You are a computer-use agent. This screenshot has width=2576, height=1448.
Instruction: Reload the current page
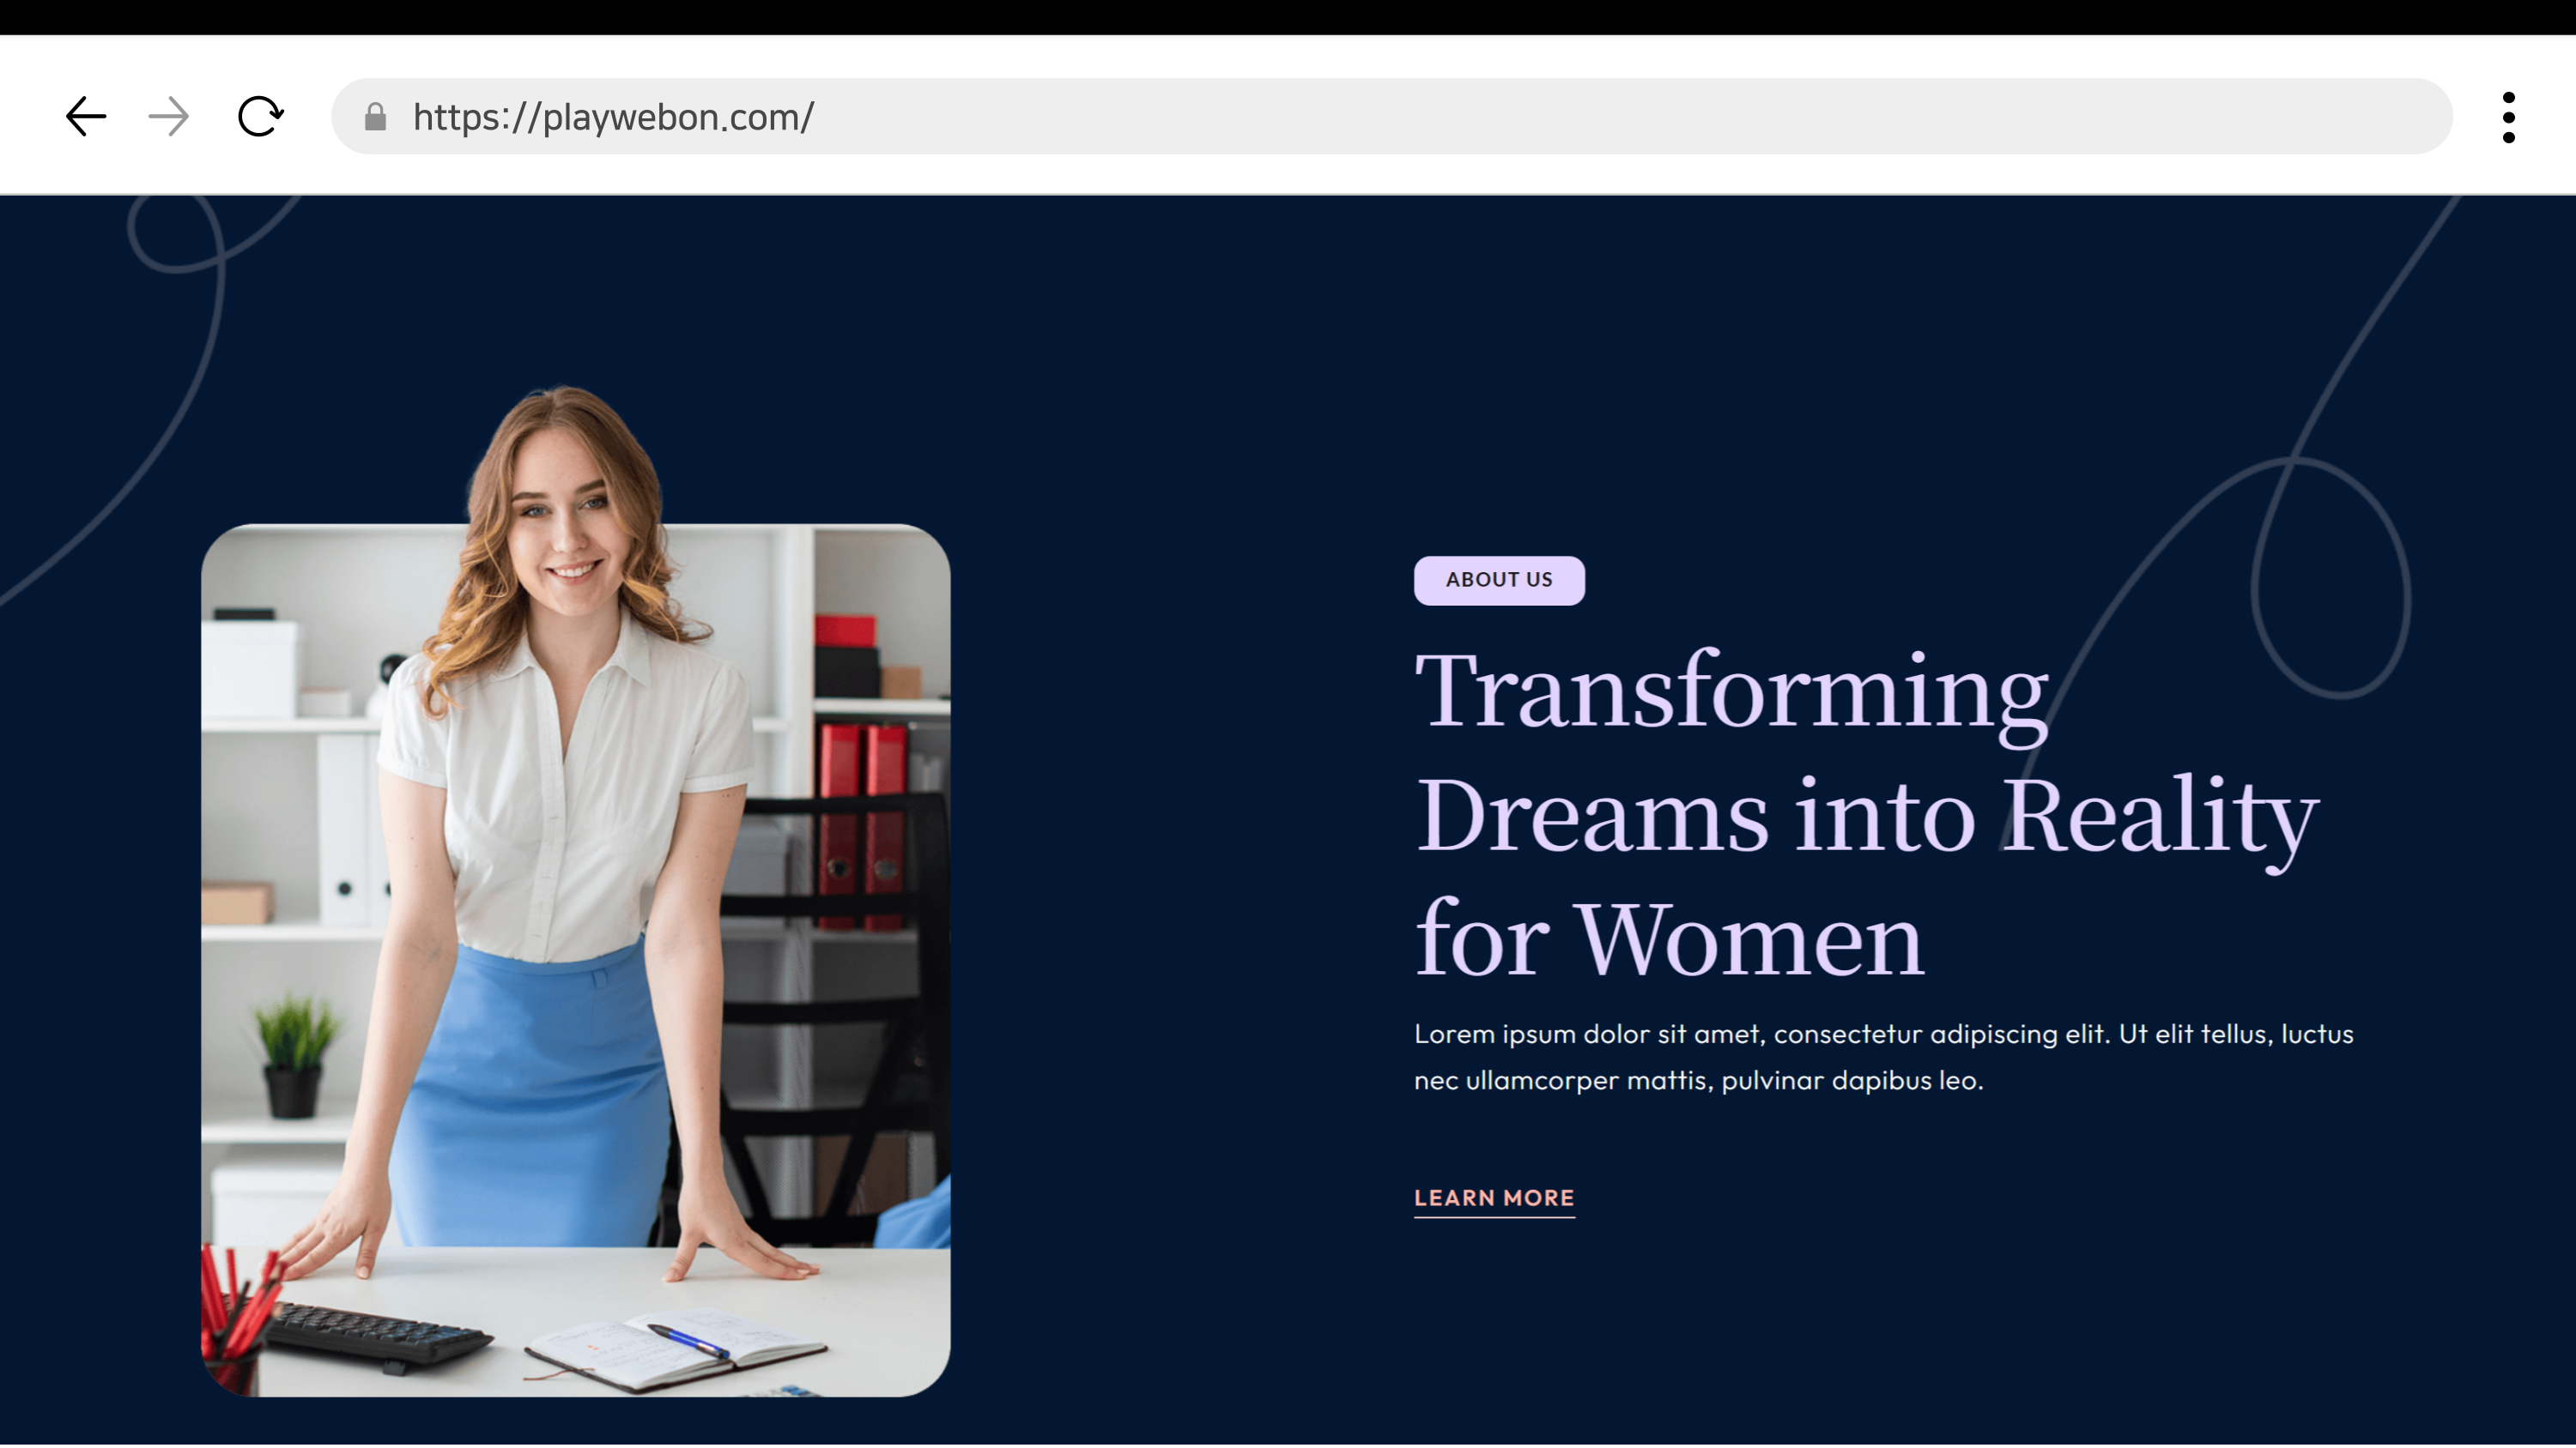click(x=261, y=117)
